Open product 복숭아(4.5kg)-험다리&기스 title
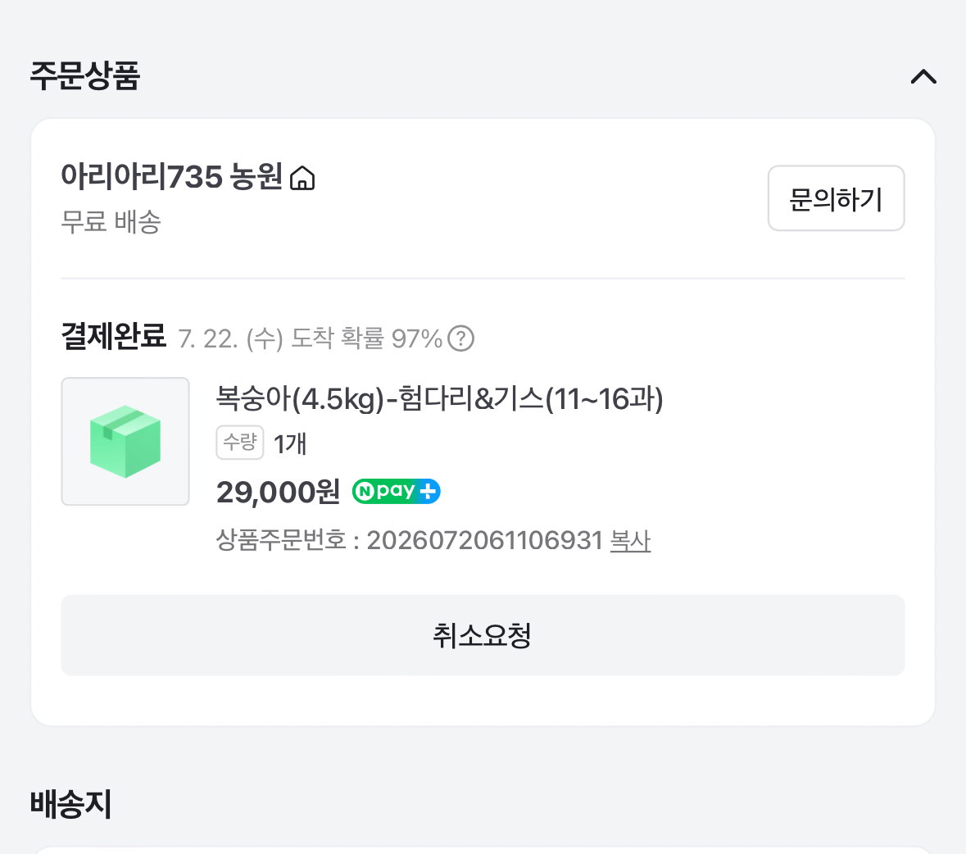 coord(439,398)
